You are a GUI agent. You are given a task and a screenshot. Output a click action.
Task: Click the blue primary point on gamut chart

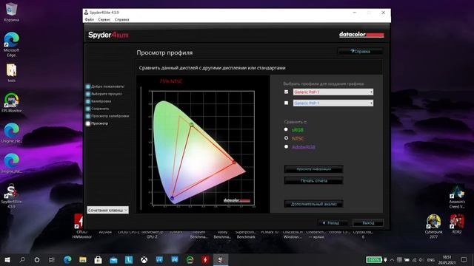[172, 198]
